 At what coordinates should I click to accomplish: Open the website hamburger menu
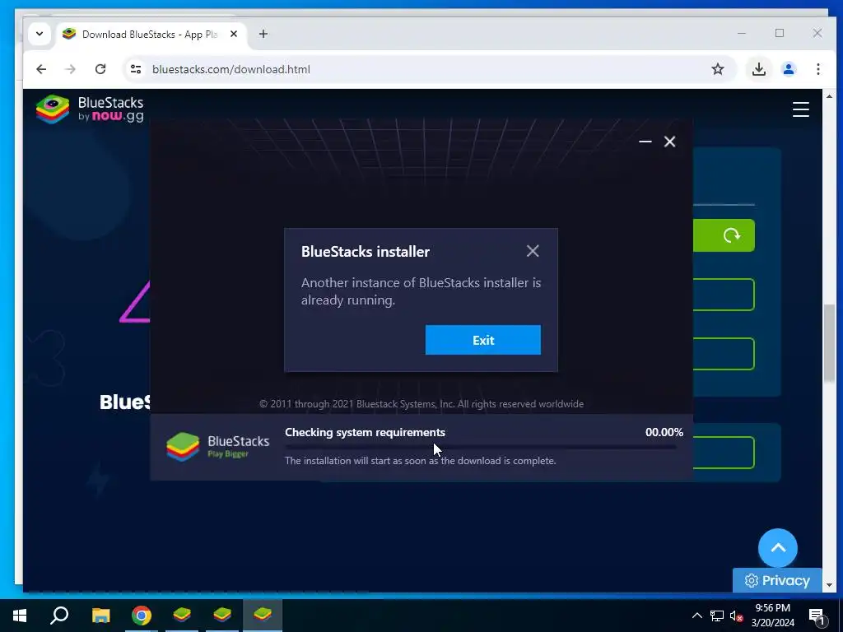pyautogui.click(x=800, y=109)
